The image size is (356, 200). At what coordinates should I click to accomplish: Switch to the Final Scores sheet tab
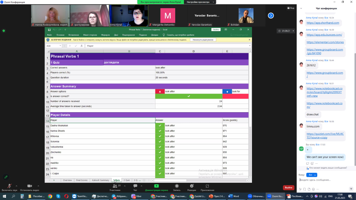click(82, 180)
